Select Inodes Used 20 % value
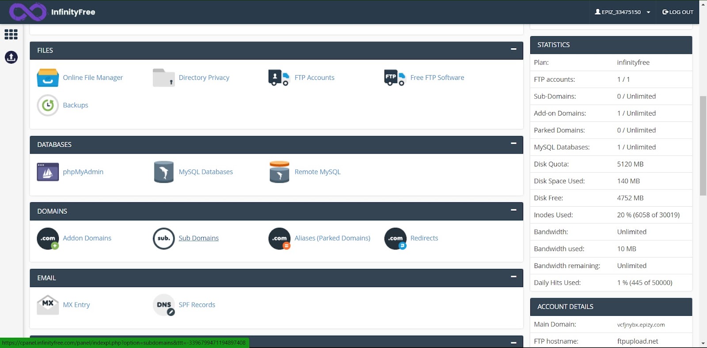Viewport: 707px width, 348px height. coord(648,215)
